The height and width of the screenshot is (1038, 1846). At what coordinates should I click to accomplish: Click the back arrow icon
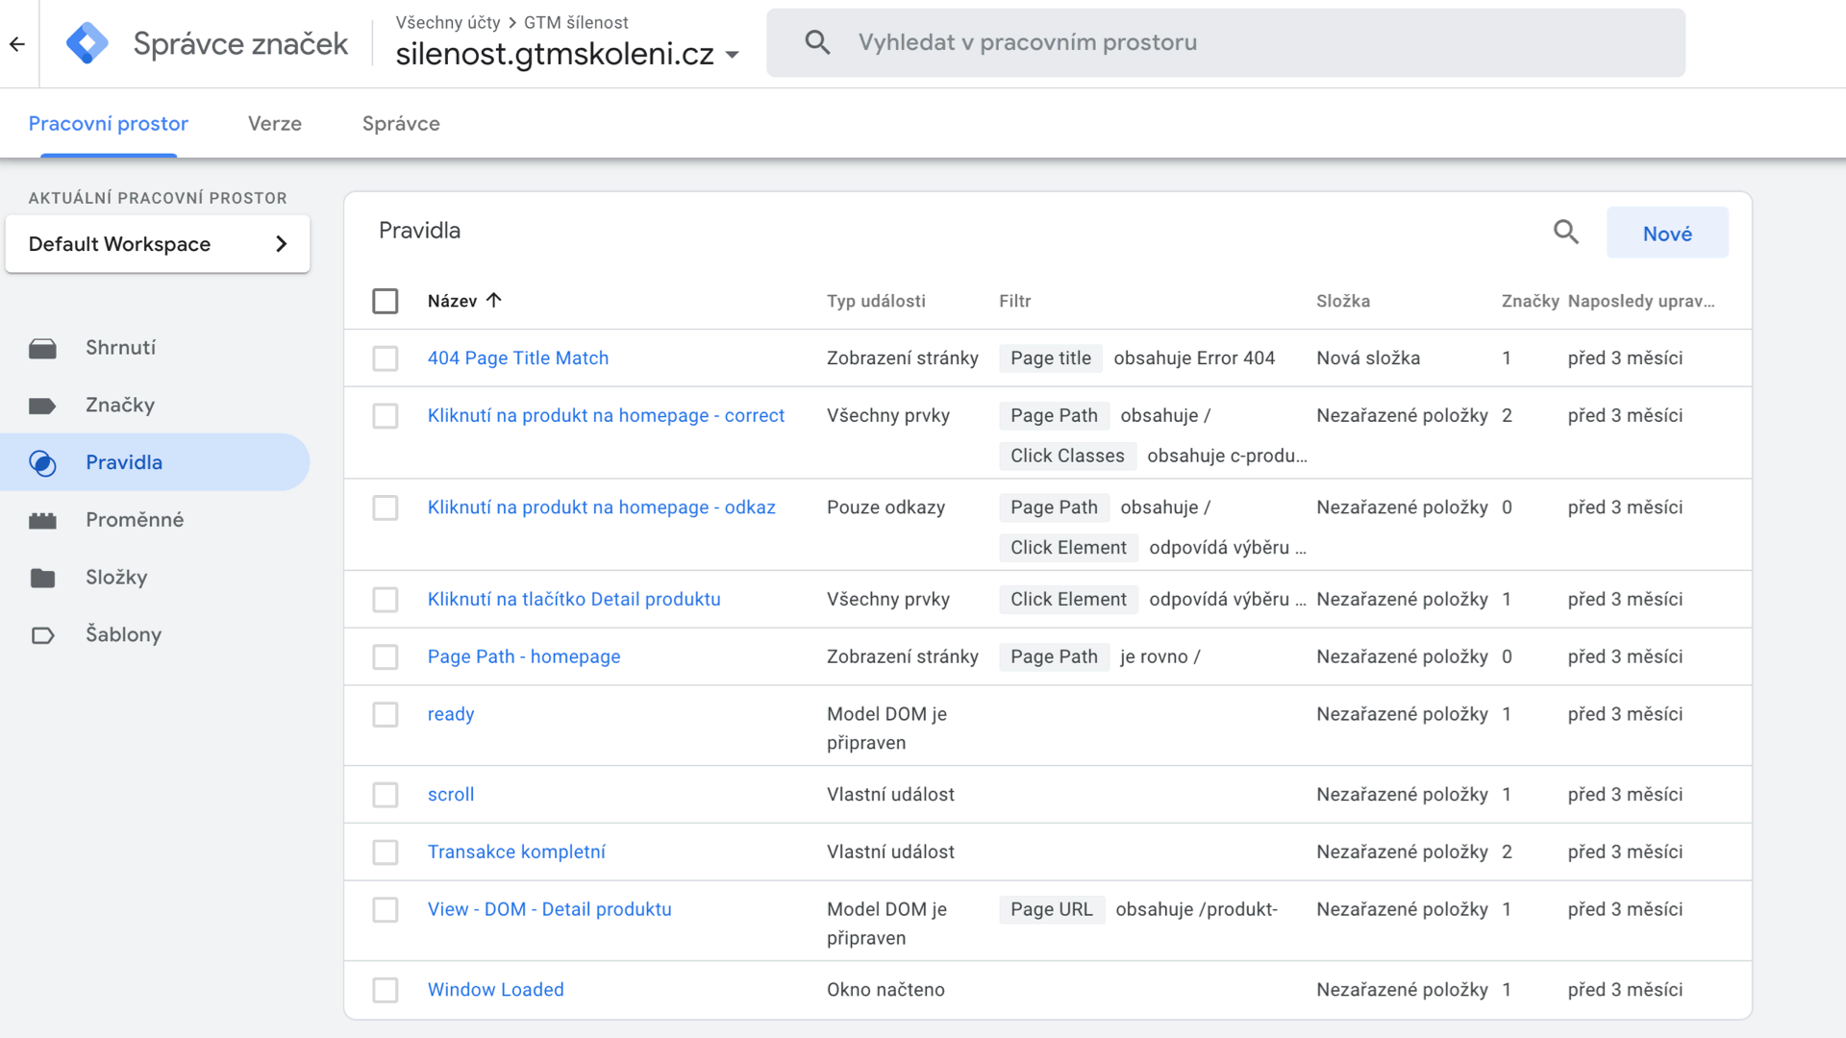(17, 44)
